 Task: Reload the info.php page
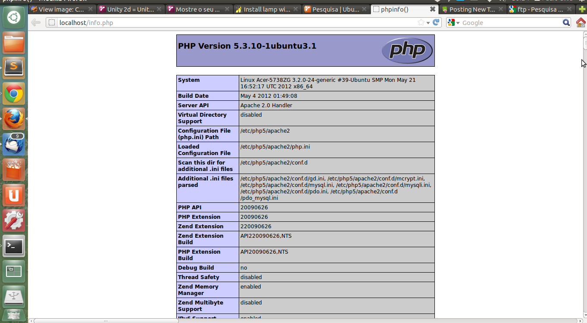tap(436, 22)
